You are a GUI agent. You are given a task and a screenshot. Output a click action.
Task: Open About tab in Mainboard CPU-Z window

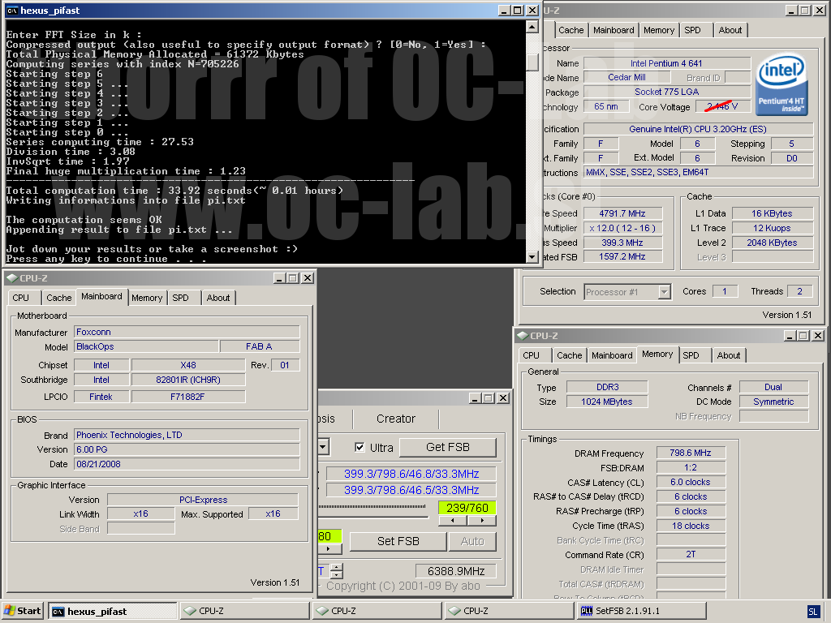tap(218, 298)
